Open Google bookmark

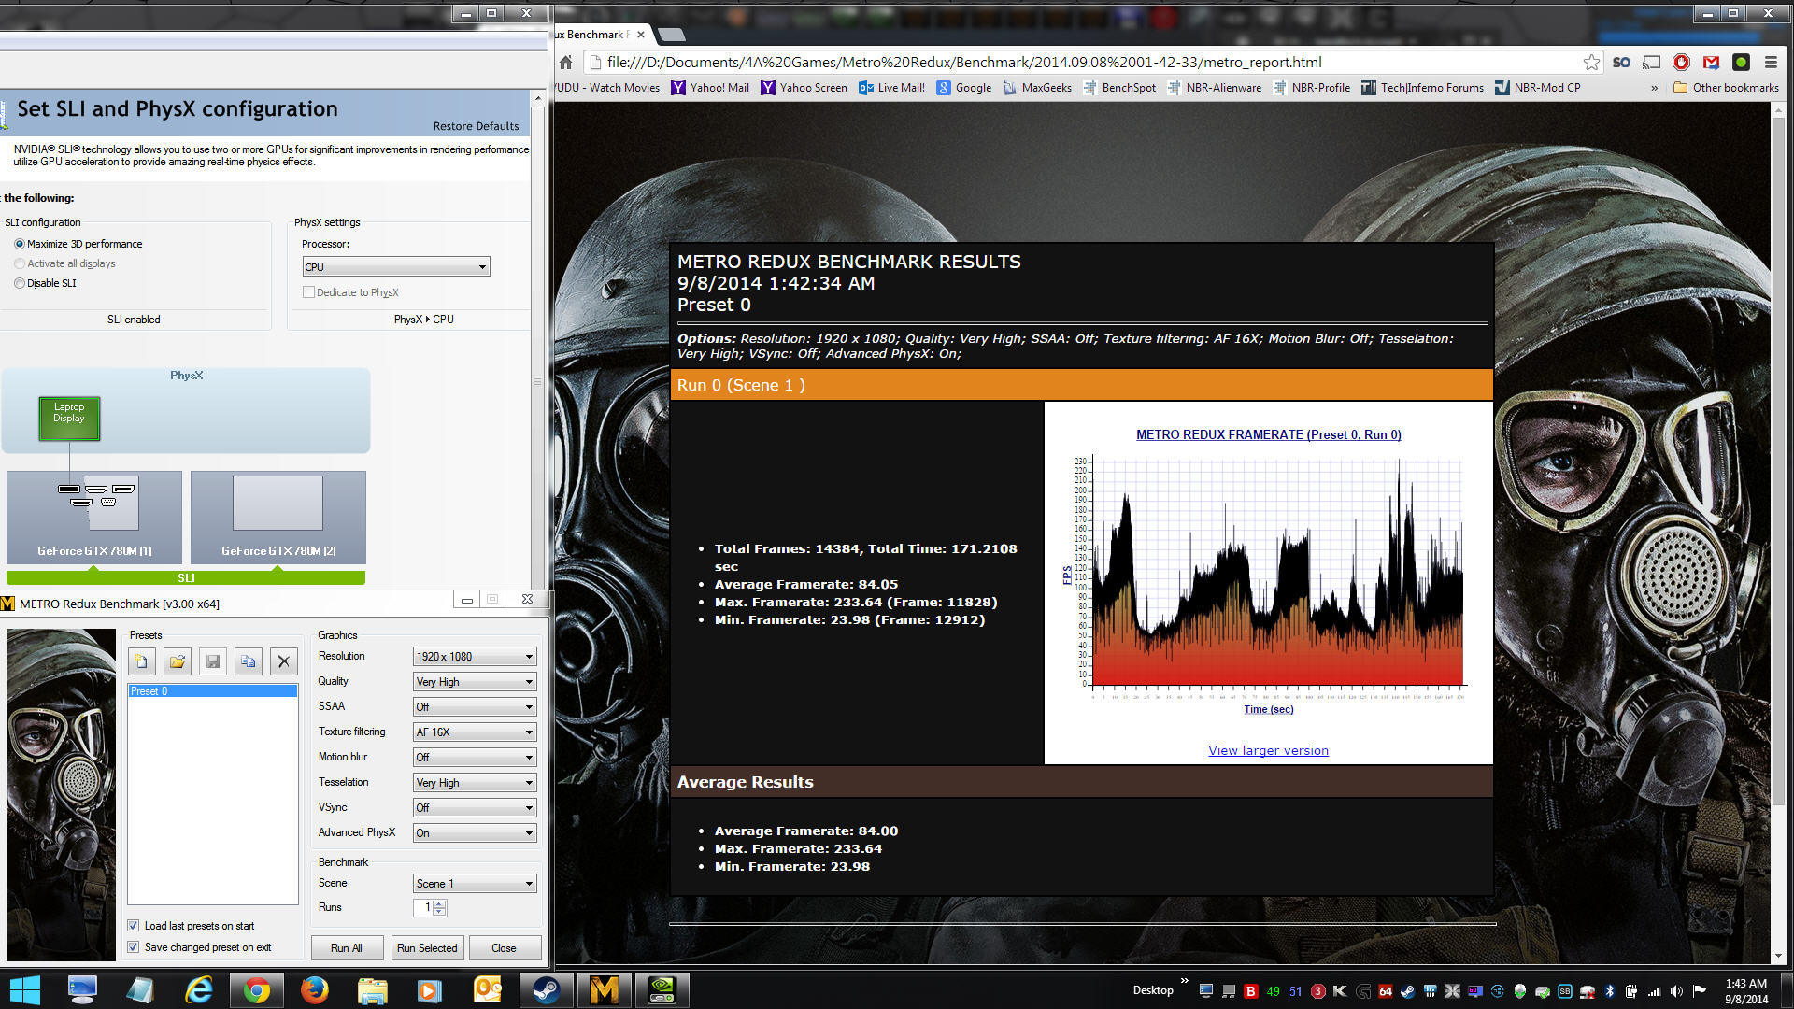tap(964, 88)
